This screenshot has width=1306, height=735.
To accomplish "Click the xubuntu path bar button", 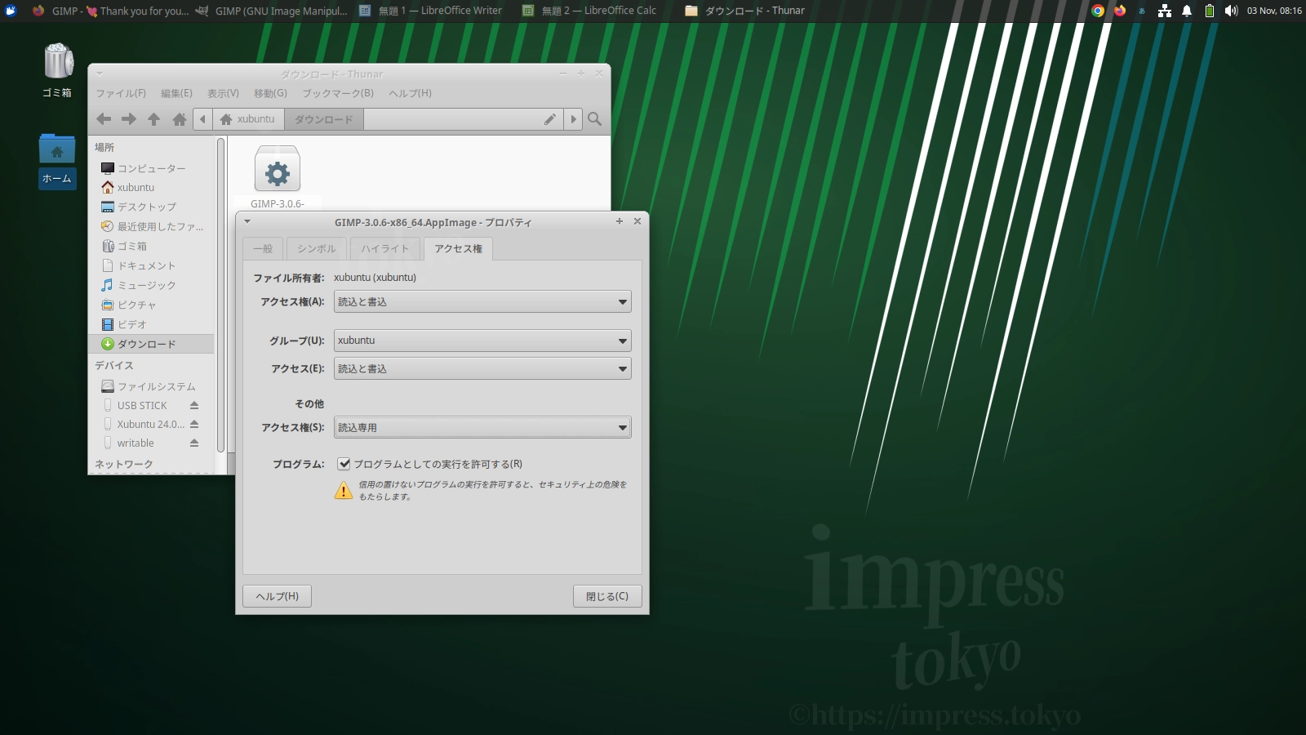I will pos(248,119).
